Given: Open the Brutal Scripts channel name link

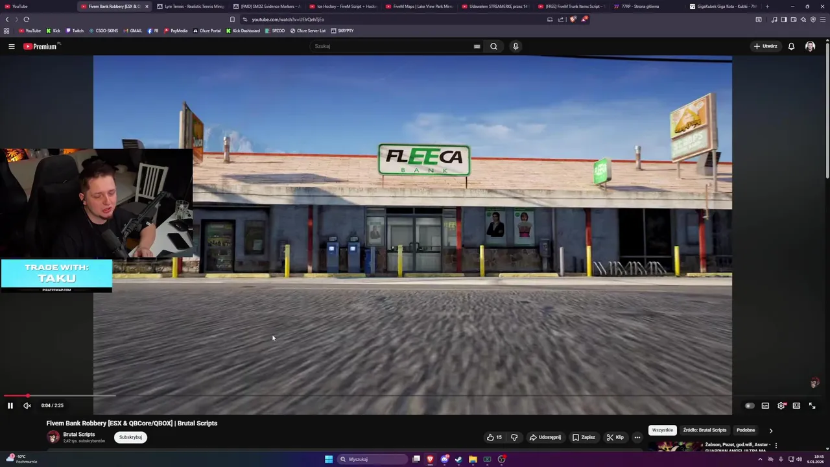Looking at the screenshot, I should tap(79, 434).
